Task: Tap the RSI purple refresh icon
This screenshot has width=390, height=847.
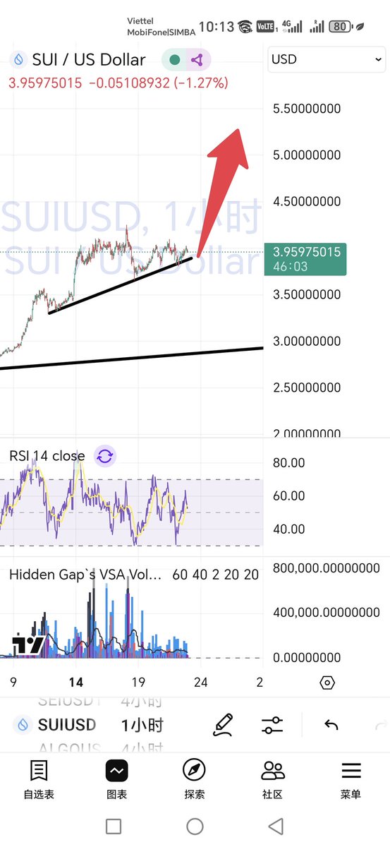Action: click(x=104, y=455)
